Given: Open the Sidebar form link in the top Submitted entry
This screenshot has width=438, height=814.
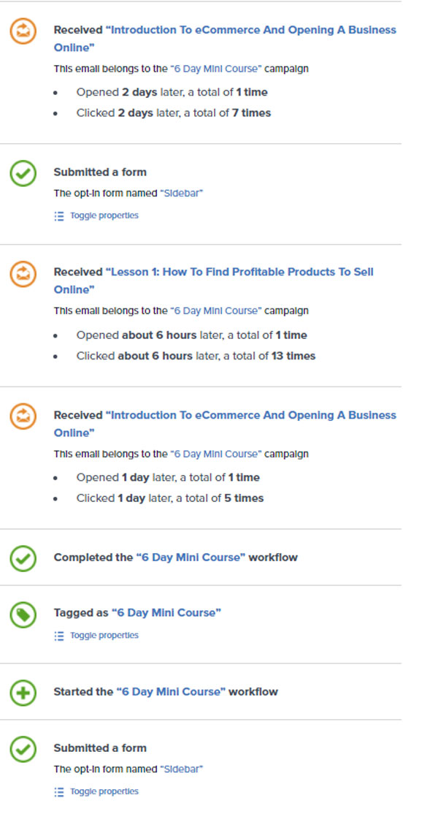Looking at the screenshot, I should (182, 193).
